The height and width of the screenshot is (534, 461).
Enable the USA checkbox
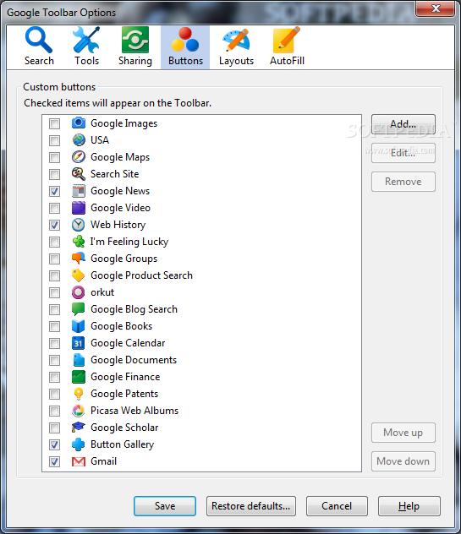(54, 140)
